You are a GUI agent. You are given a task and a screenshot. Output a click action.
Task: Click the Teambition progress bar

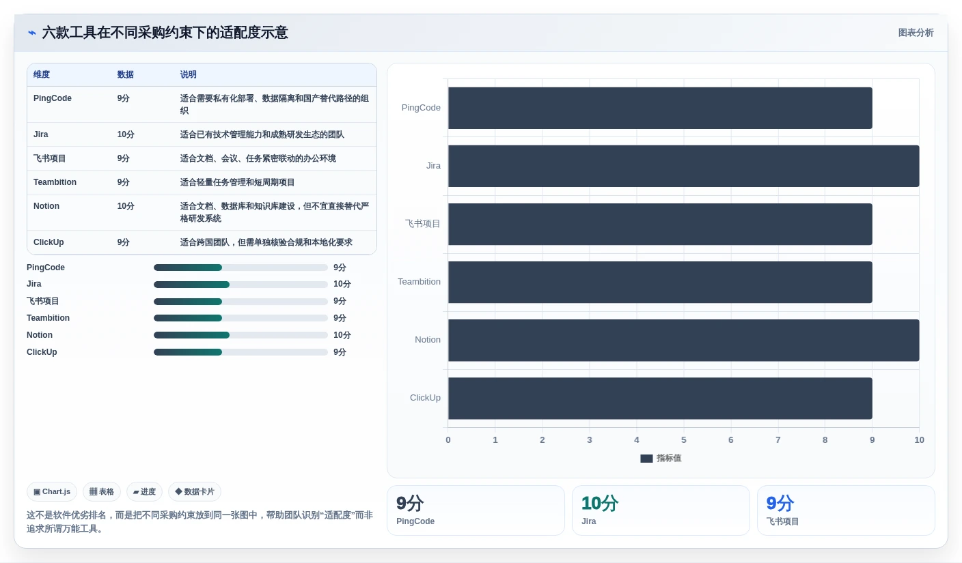240,318
